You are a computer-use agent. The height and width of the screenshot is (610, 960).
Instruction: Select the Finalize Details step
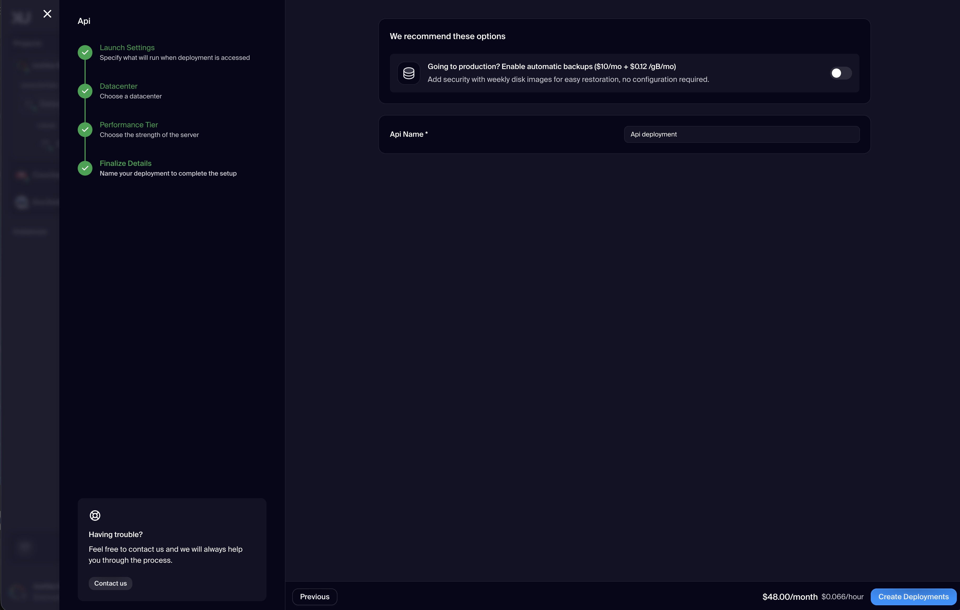point(125,163)
